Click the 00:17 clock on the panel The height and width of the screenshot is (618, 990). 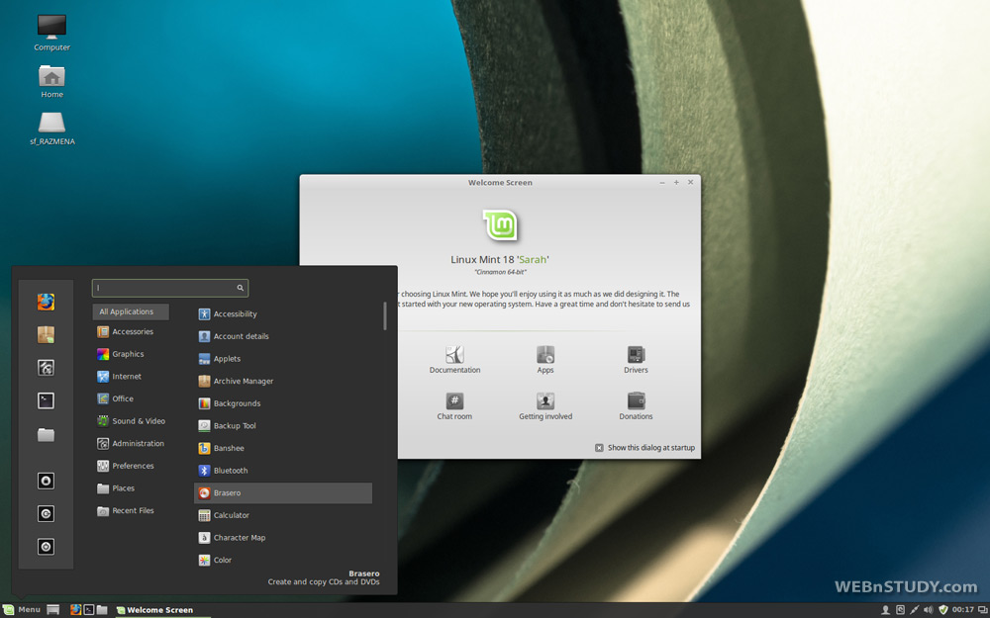click(x=963, y=610)
